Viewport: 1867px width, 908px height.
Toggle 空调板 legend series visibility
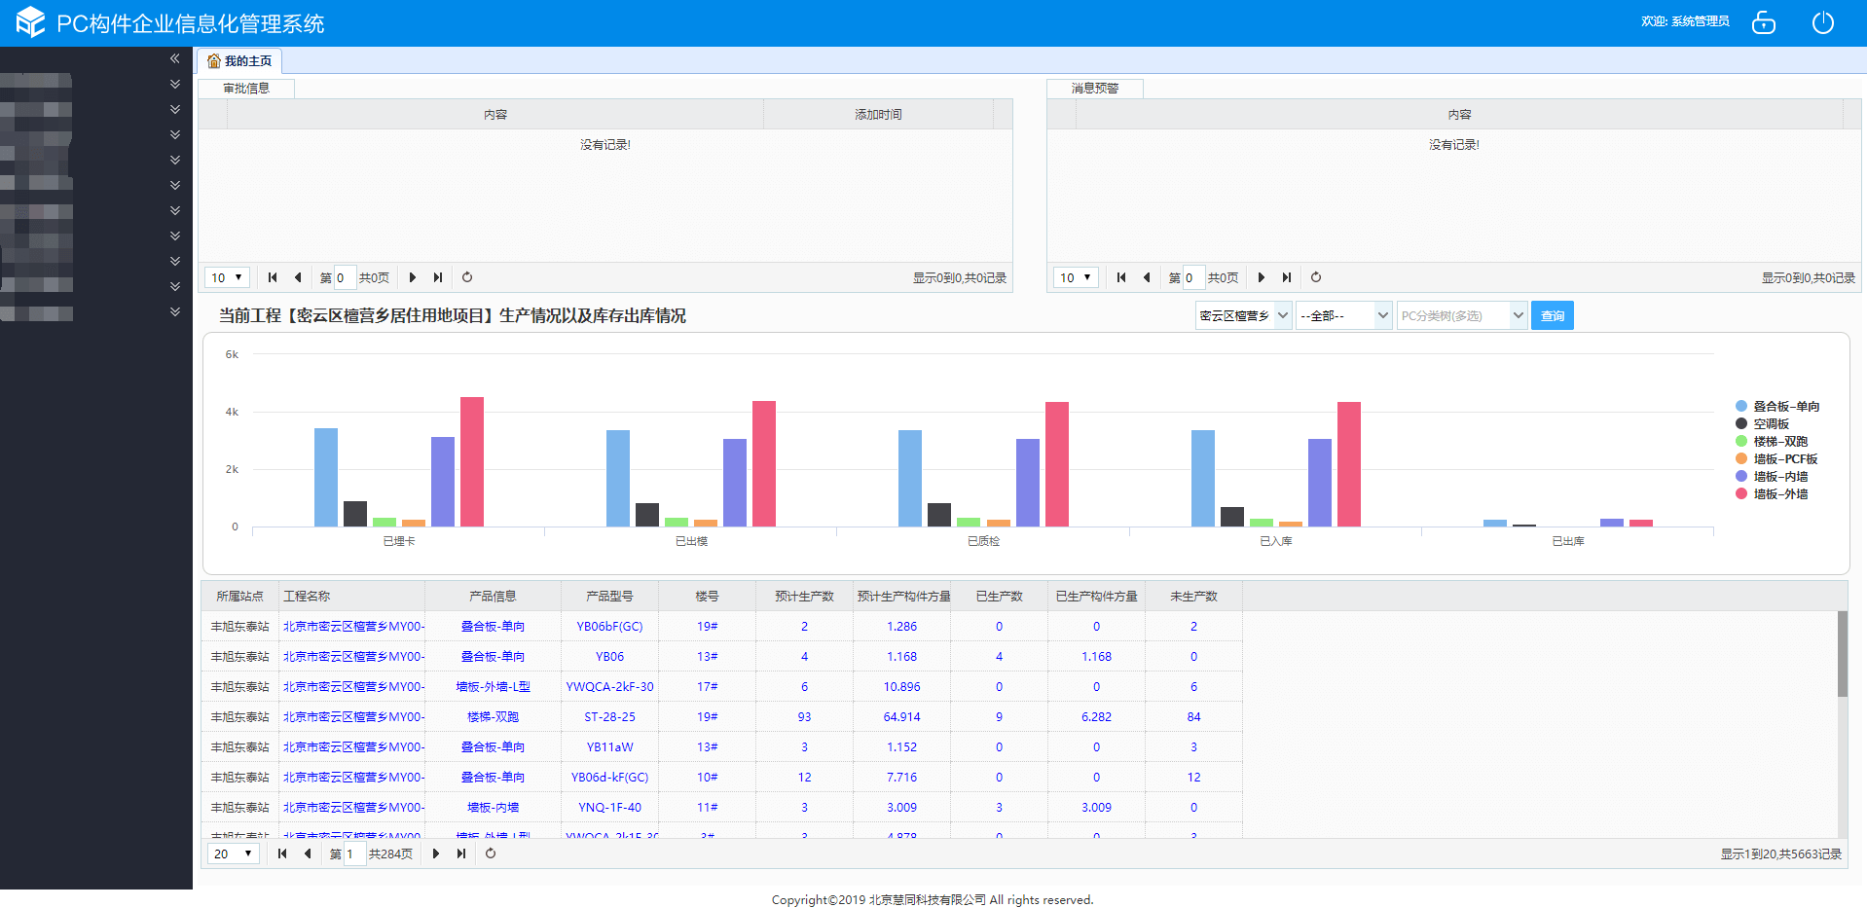pyautogui.click(x=1771, y=423)
